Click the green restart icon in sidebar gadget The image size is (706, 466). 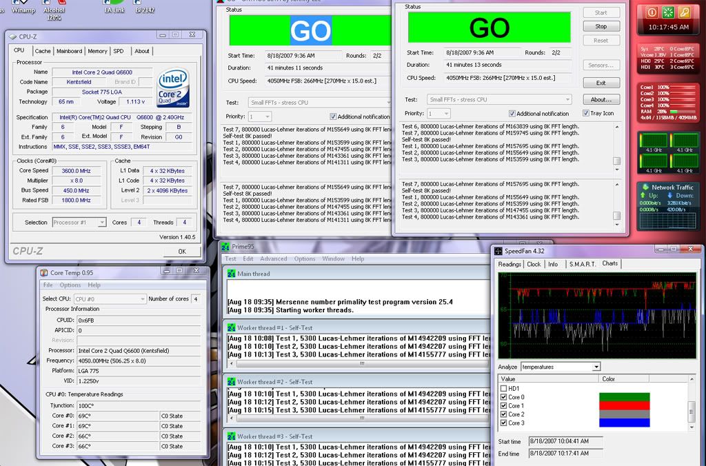(x=667, y=12)
